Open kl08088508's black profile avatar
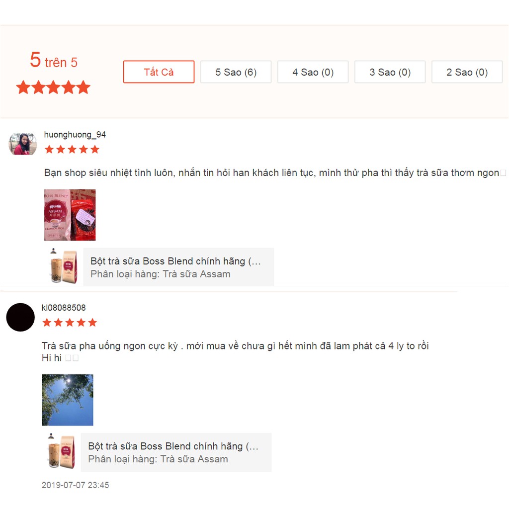The image size is (509, 509). [x=20, y=317]
